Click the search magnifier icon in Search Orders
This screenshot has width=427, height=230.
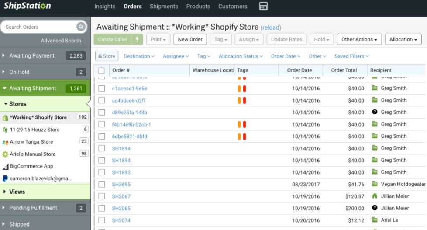81,27
